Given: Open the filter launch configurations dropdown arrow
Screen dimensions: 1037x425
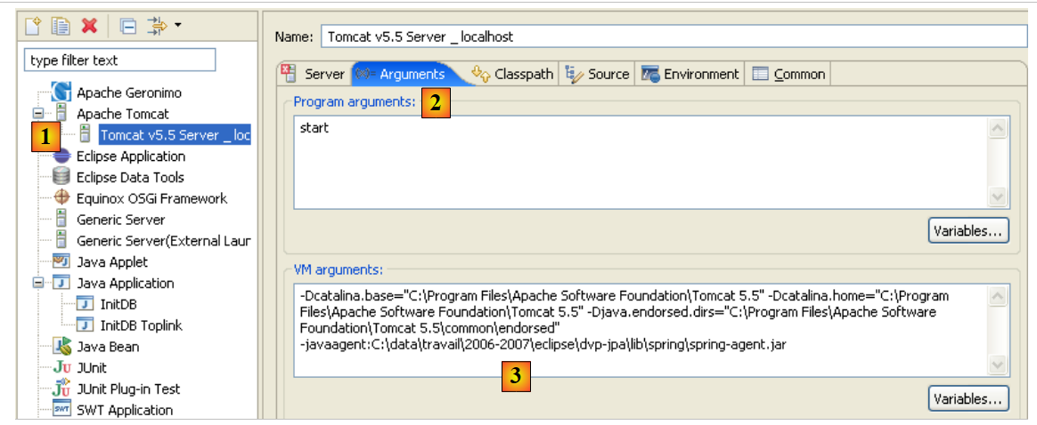Looking at the screenshot, I should pyautogui.click(x=177, y=25).
